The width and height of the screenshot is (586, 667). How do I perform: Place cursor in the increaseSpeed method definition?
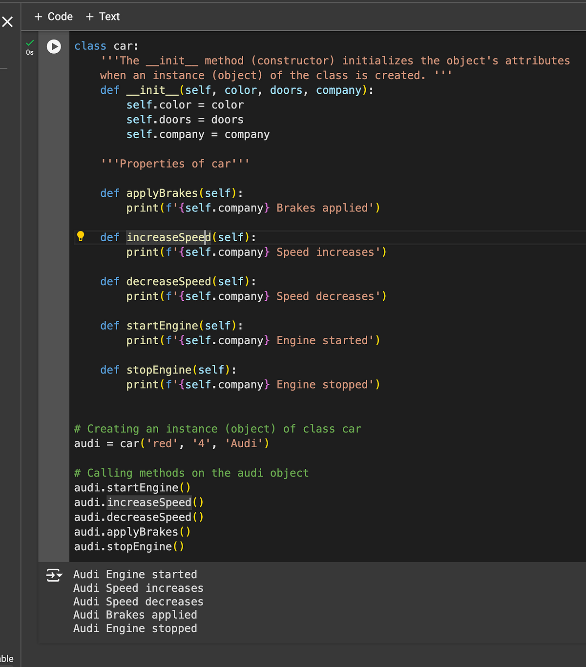[168, 237]
